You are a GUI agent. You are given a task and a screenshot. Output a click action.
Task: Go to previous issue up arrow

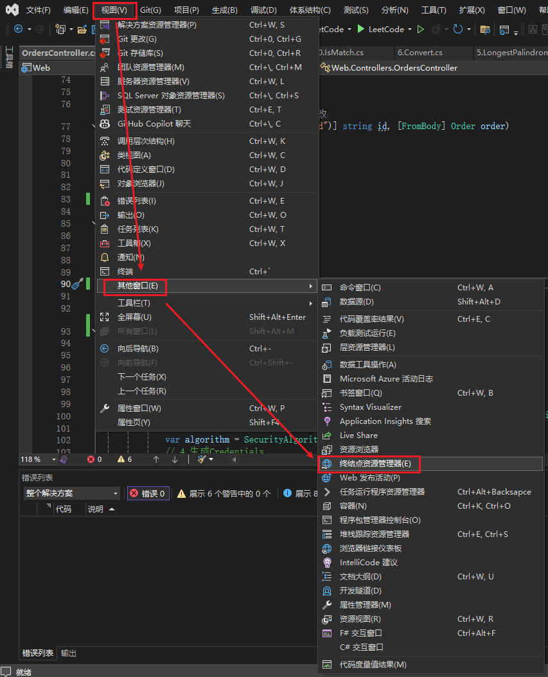click(x=156, y=459)
